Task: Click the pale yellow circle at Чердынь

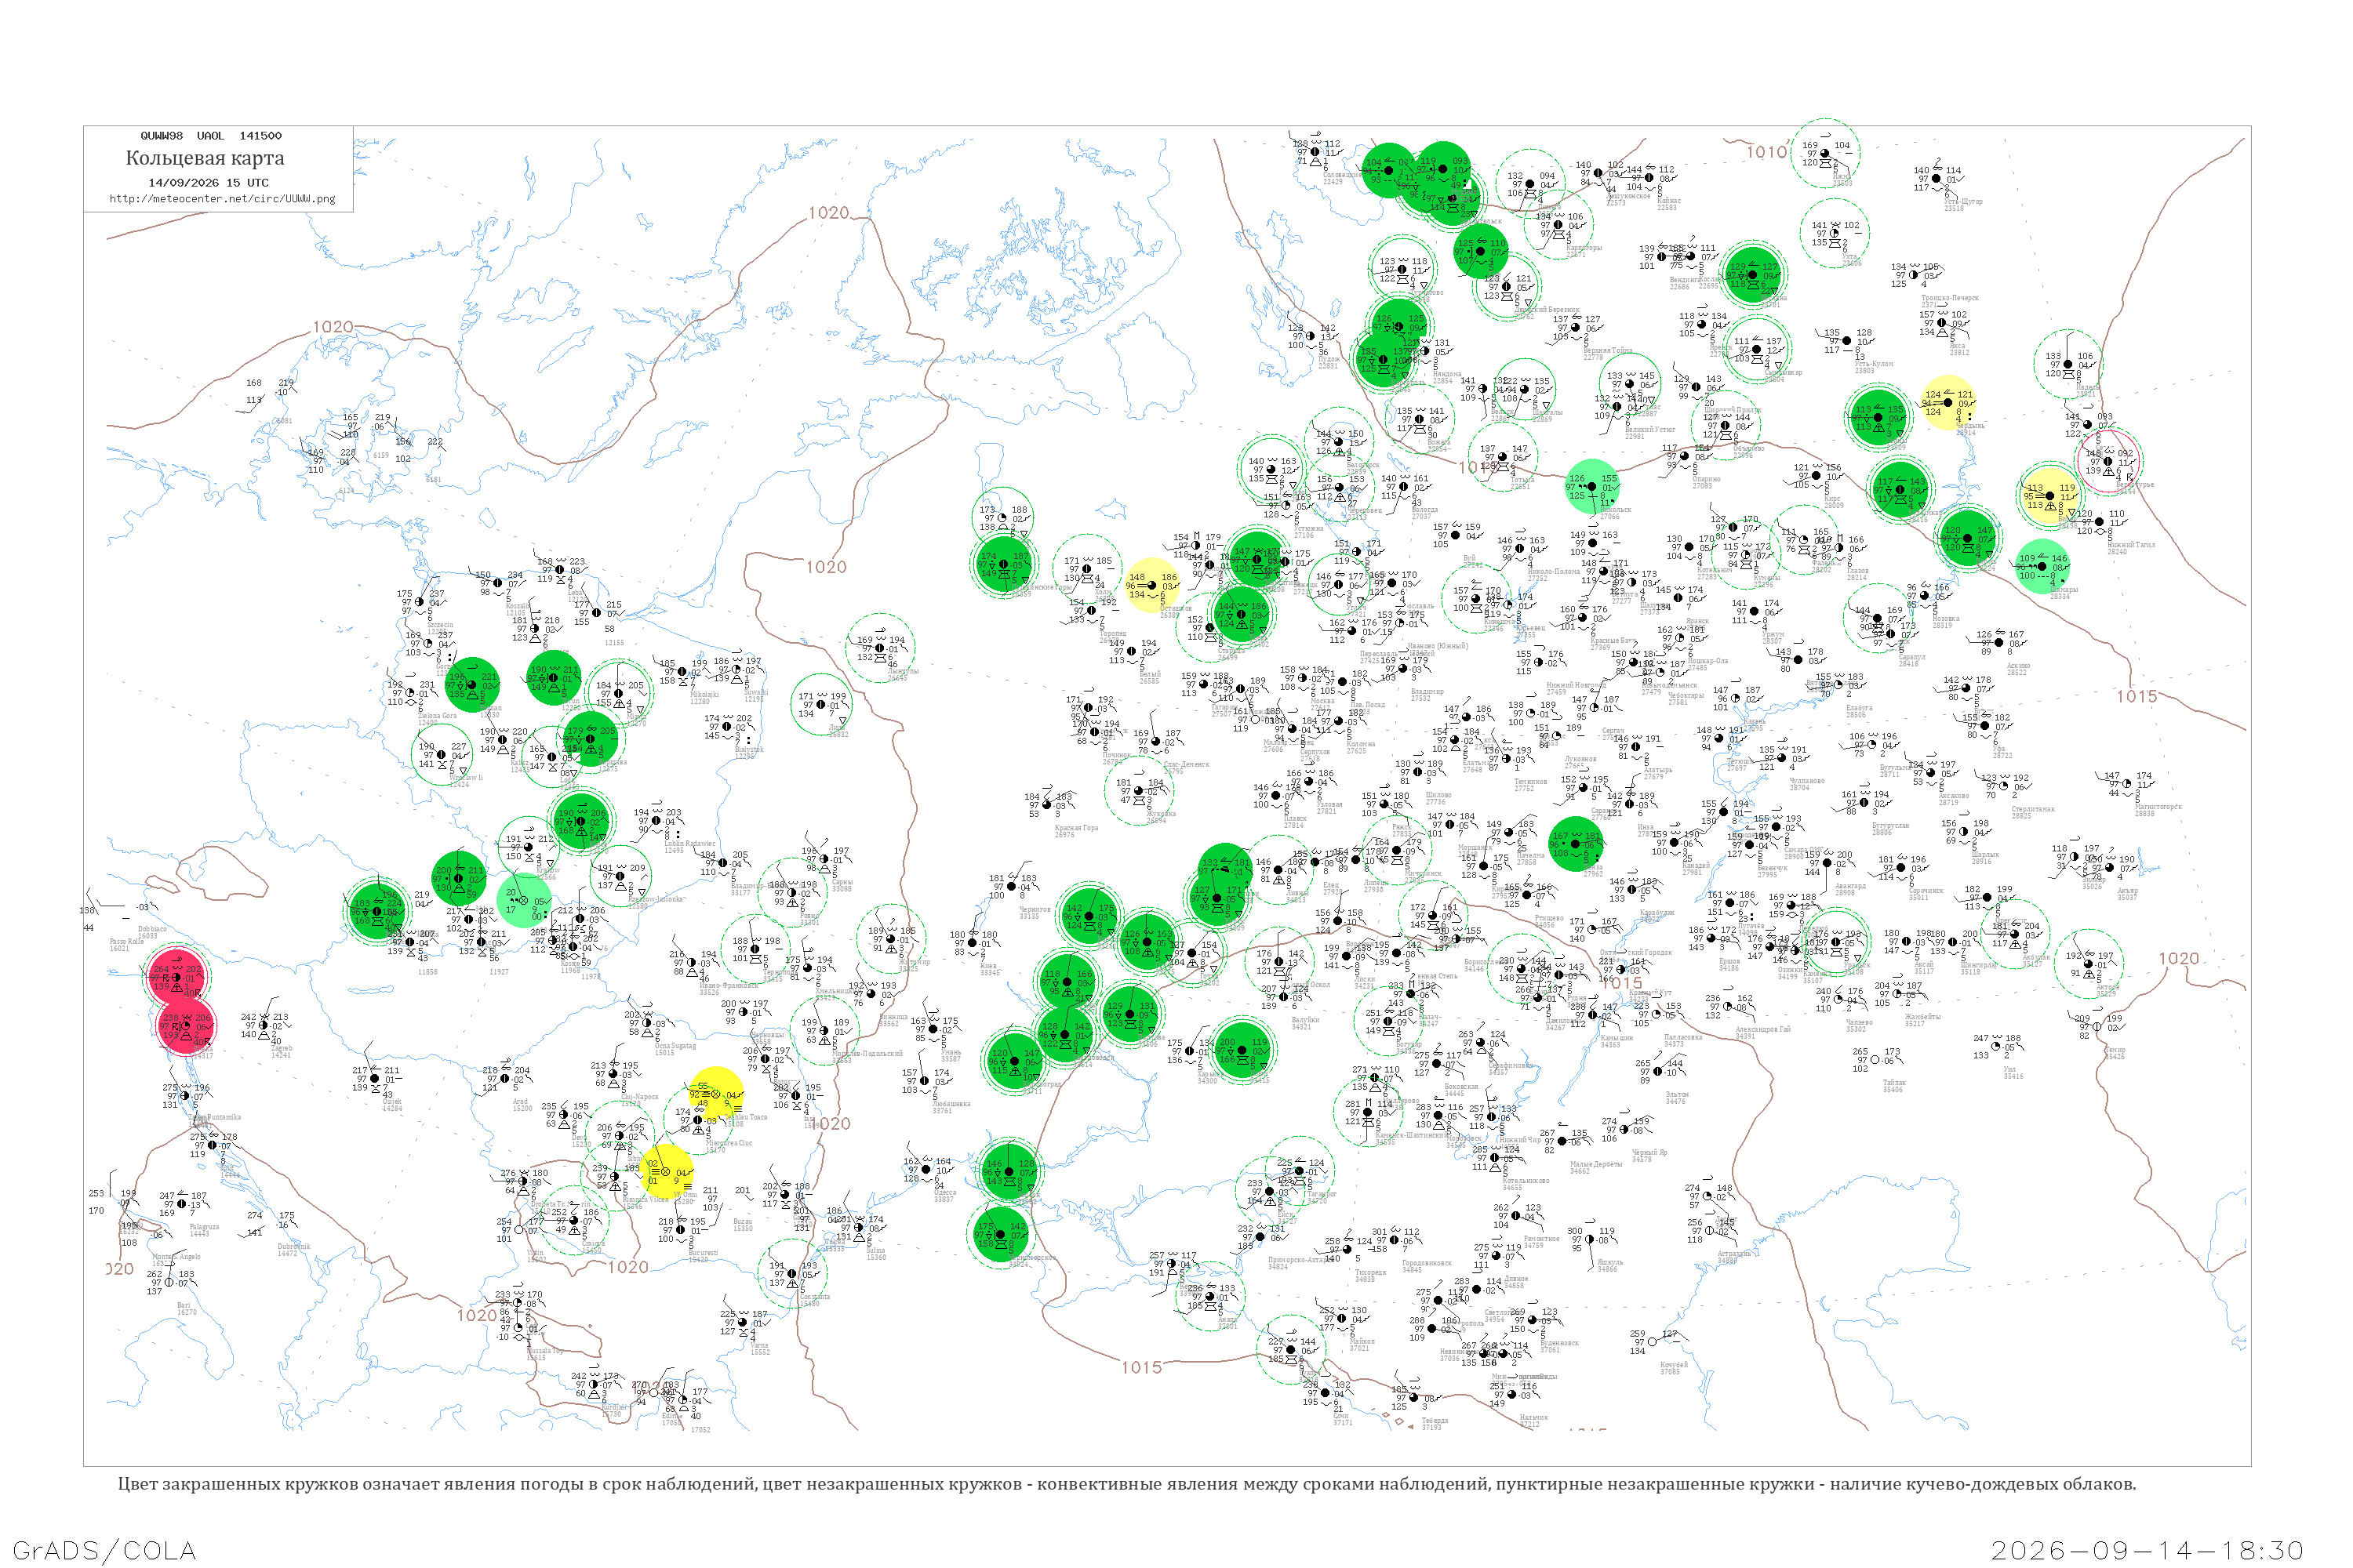Action: pos(1947,403)
